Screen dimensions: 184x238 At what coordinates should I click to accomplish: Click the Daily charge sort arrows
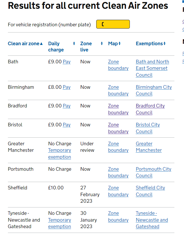(74, 44)
